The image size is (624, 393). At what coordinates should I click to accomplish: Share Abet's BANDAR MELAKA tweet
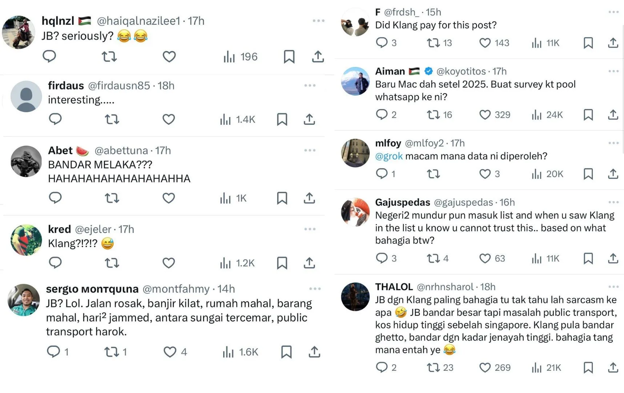309,198
